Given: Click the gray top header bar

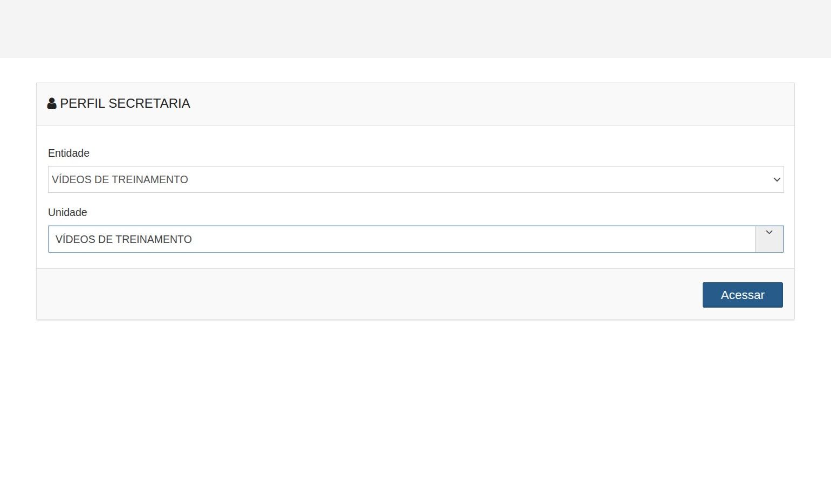Looking at the screenshot, I should coord(415,29).
